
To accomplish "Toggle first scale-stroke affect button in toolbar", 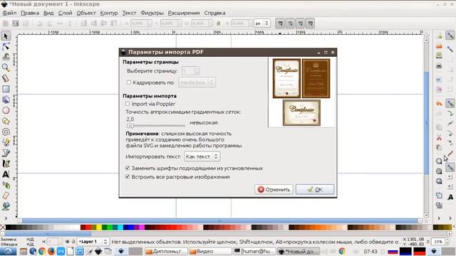I will pyautogui.click(x=280, y=23).
